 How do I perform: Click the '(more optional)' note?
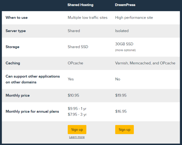(x=125, y=50)
